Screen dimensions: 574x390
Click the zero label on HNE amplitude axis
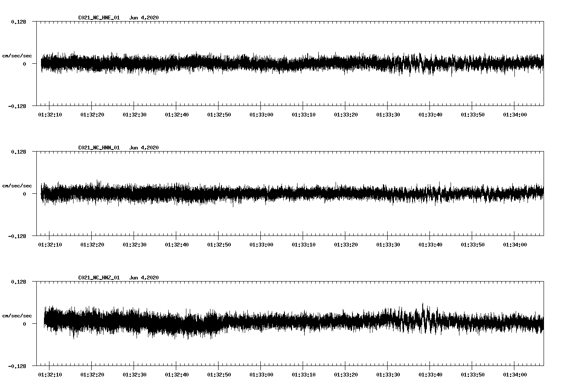tap(25, 64)
